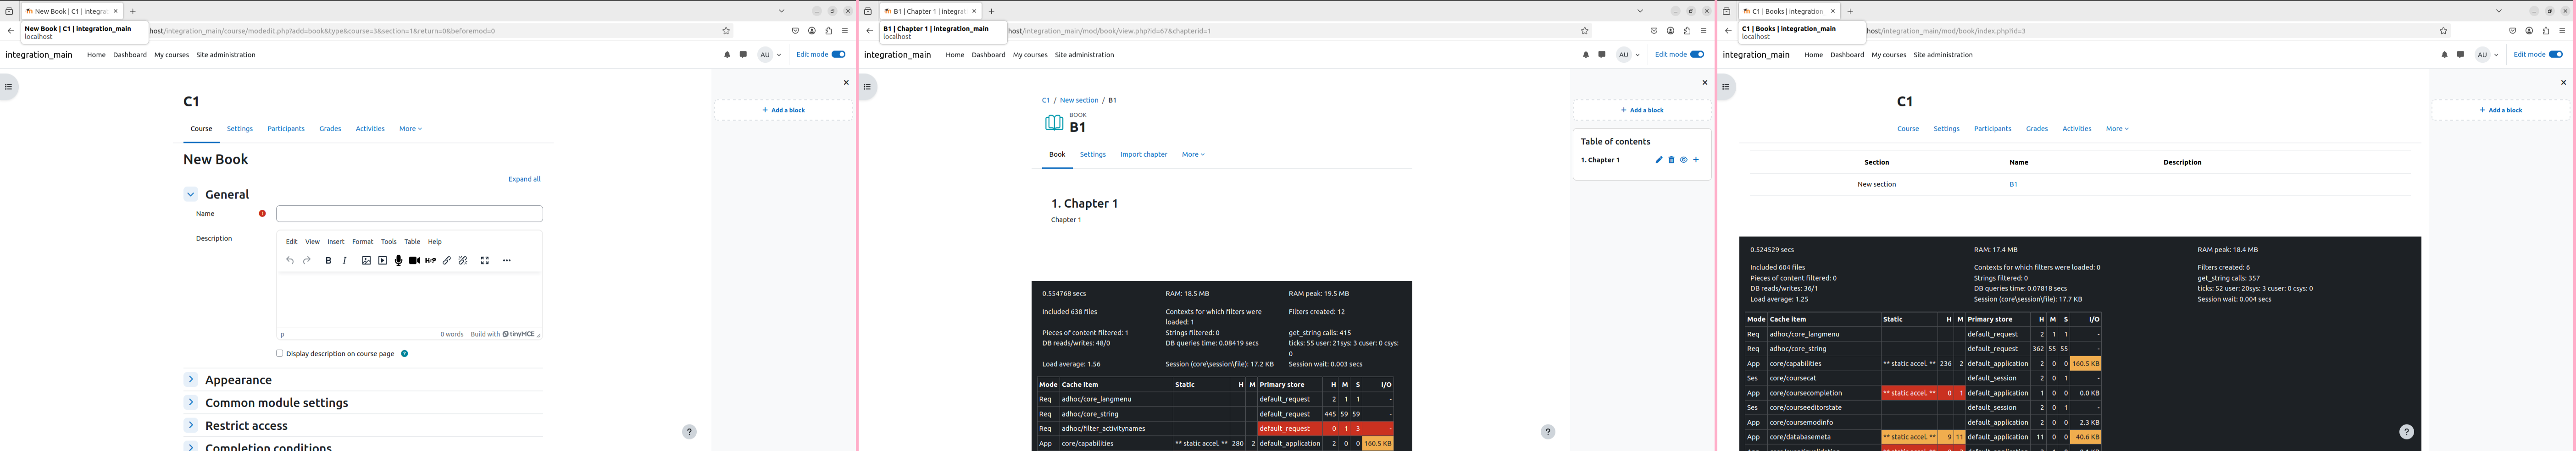Click the Insert image icon in the editor

click(366, 260)
